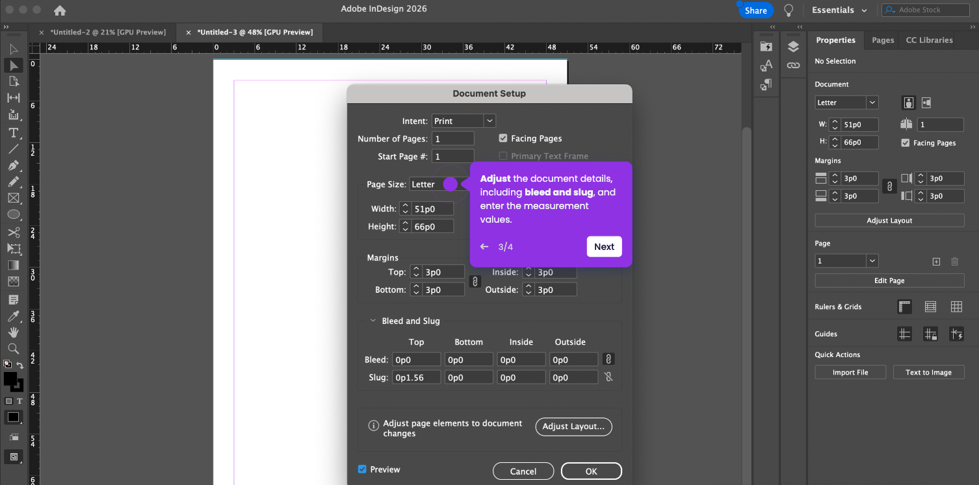Click the Edit Page button
The image size is (979, 485).
[889, 280]
